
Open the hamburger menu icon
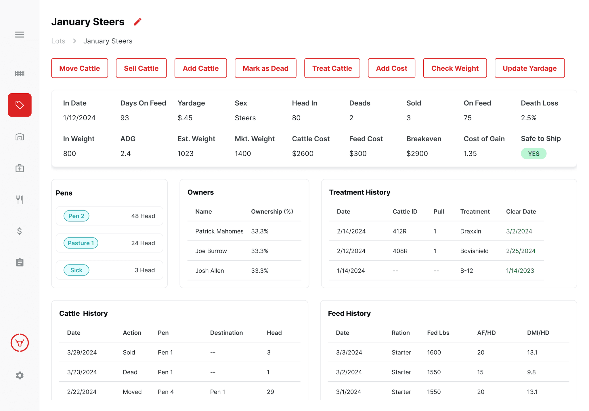click(20, 34)
